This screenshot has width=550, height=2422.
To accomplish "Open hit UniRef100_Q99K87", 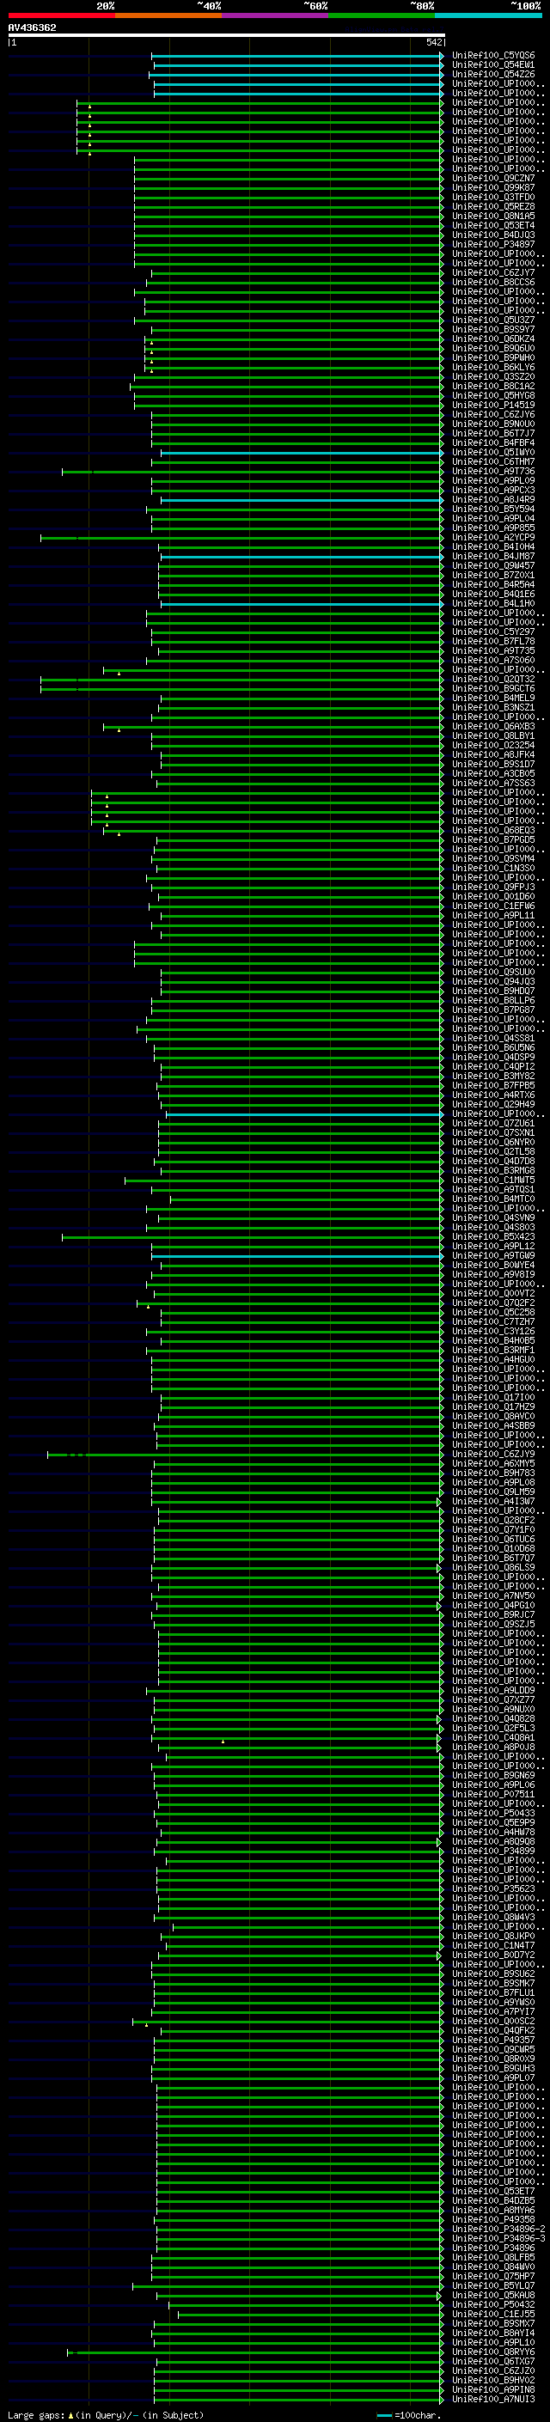I will click(492, 188).
